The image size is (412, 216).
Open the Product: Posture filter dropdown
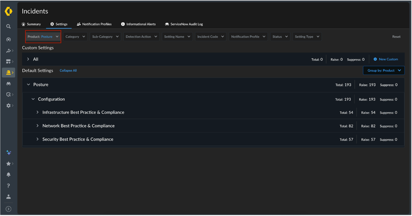coord(43,37)
